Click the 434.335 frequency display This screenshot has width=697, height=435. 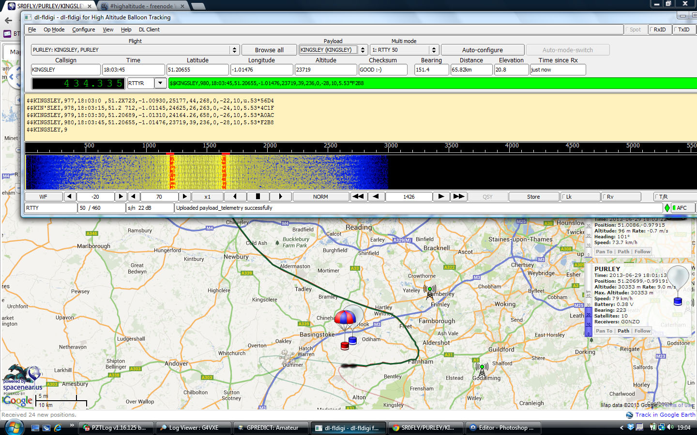point(78,83)
